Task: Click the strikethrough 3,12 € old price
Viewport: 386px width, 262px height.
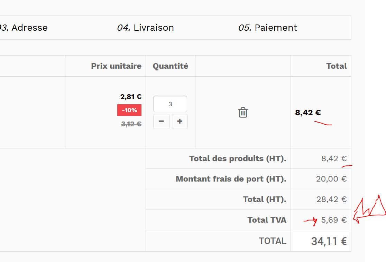Action: pos(131,124)
